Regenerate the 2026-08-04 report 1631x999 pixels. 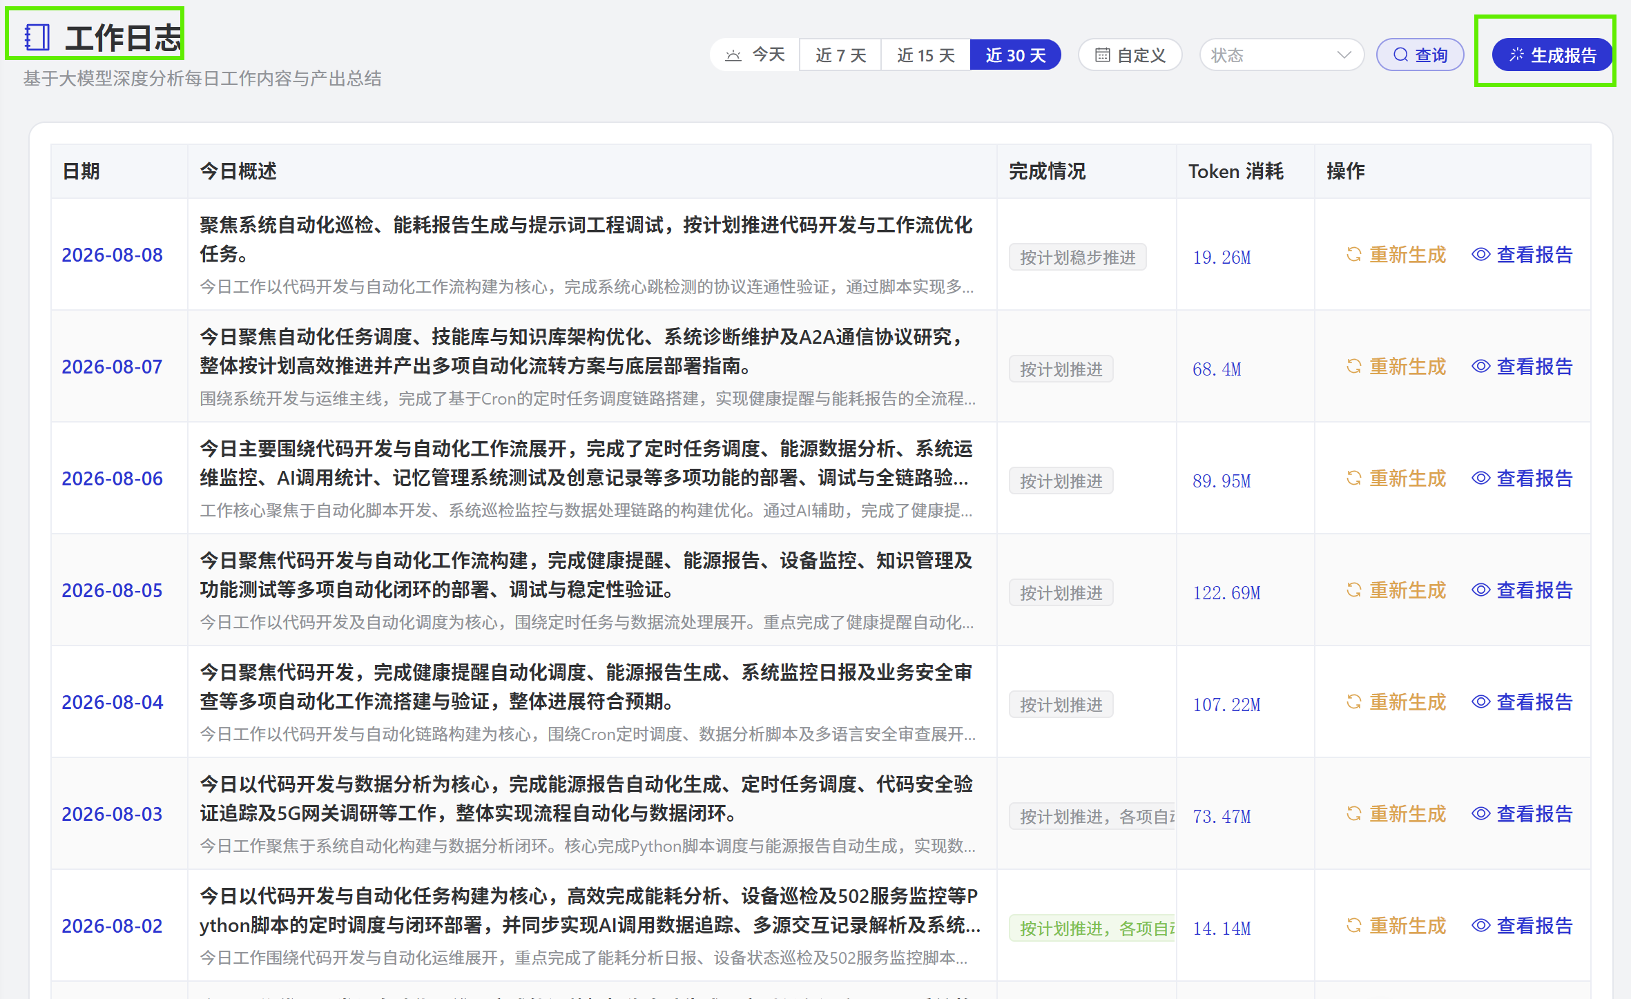(x=1396, y=702)
